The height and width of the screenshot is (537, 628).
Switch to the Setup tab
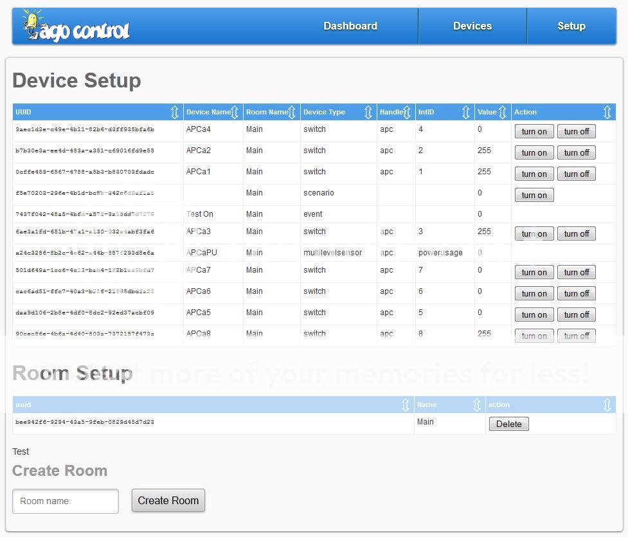coord(571,26)
